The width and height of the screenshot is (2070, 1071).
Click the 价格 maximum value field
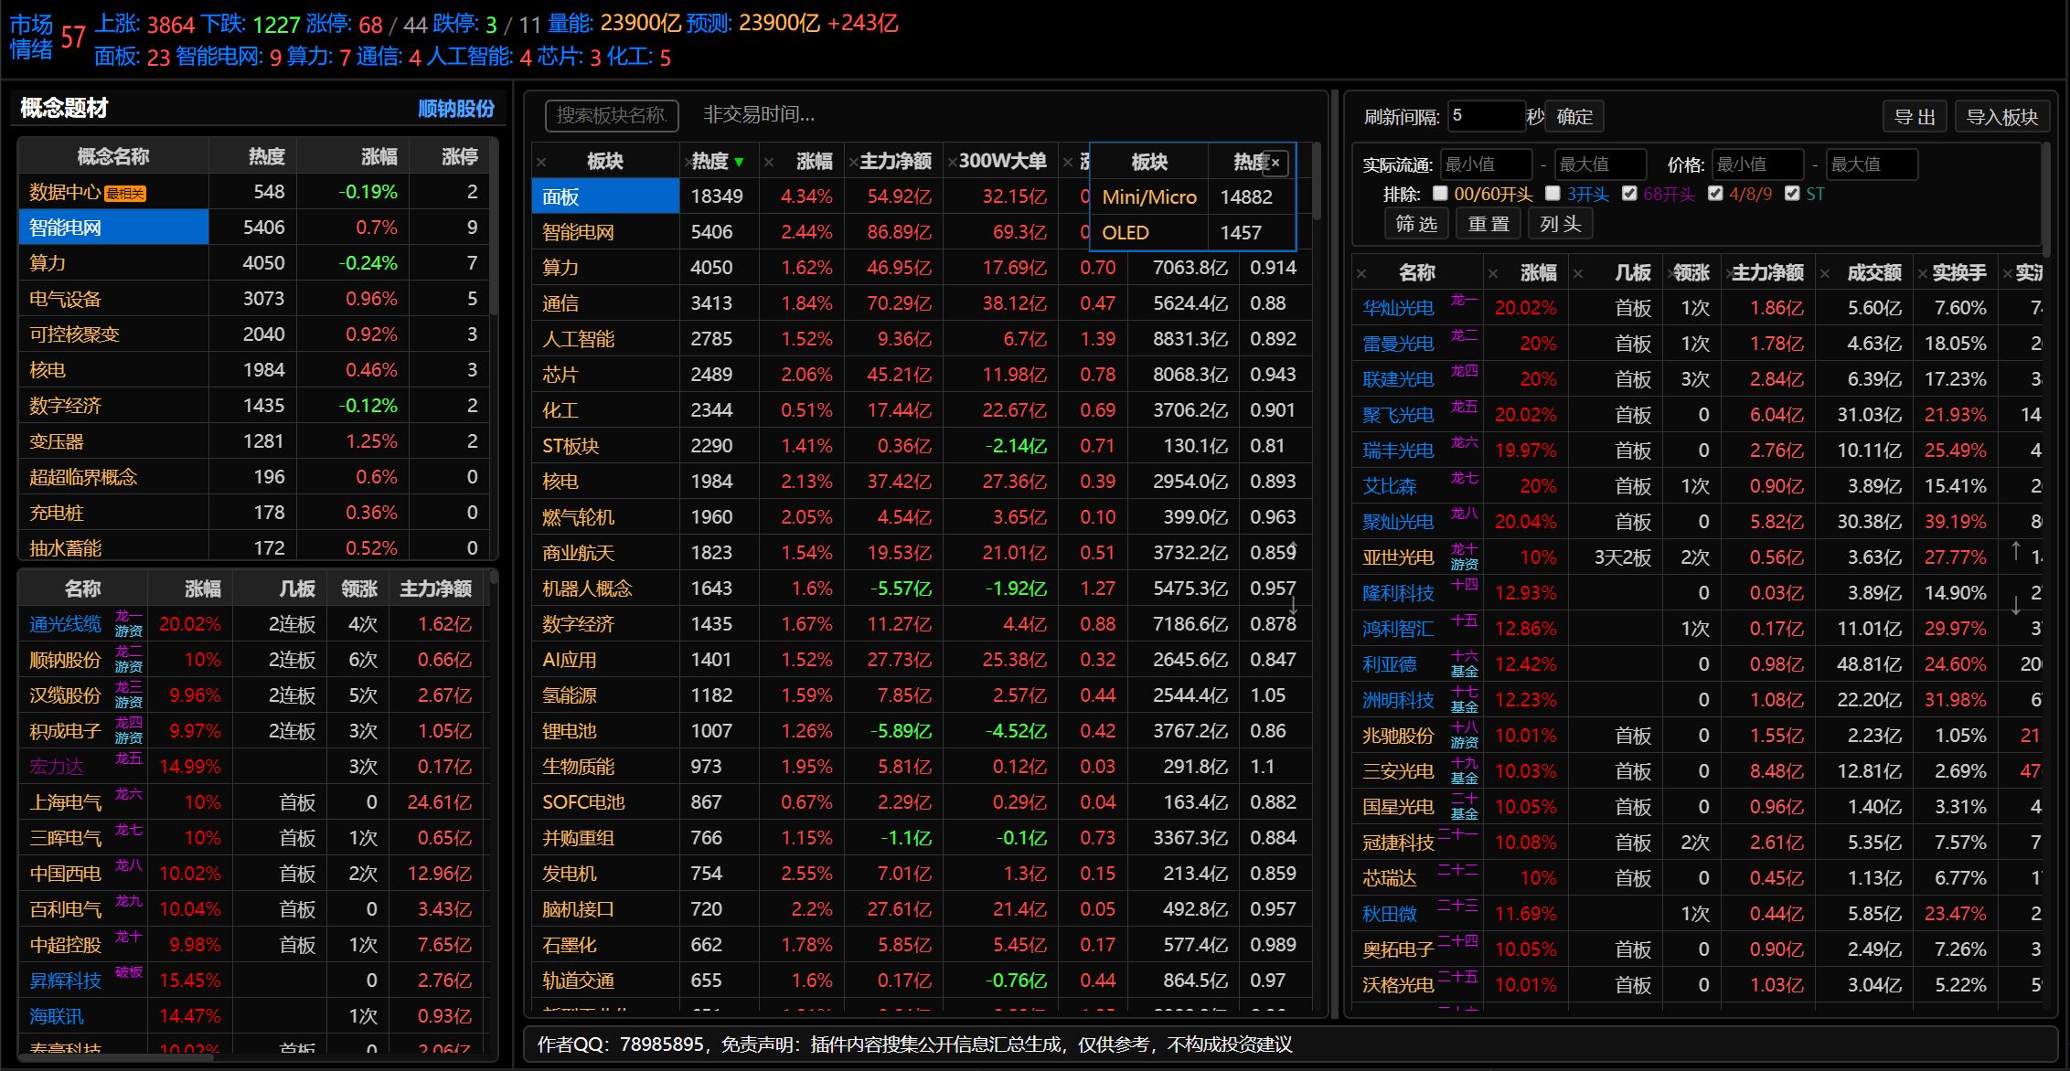coord(1871,164)
